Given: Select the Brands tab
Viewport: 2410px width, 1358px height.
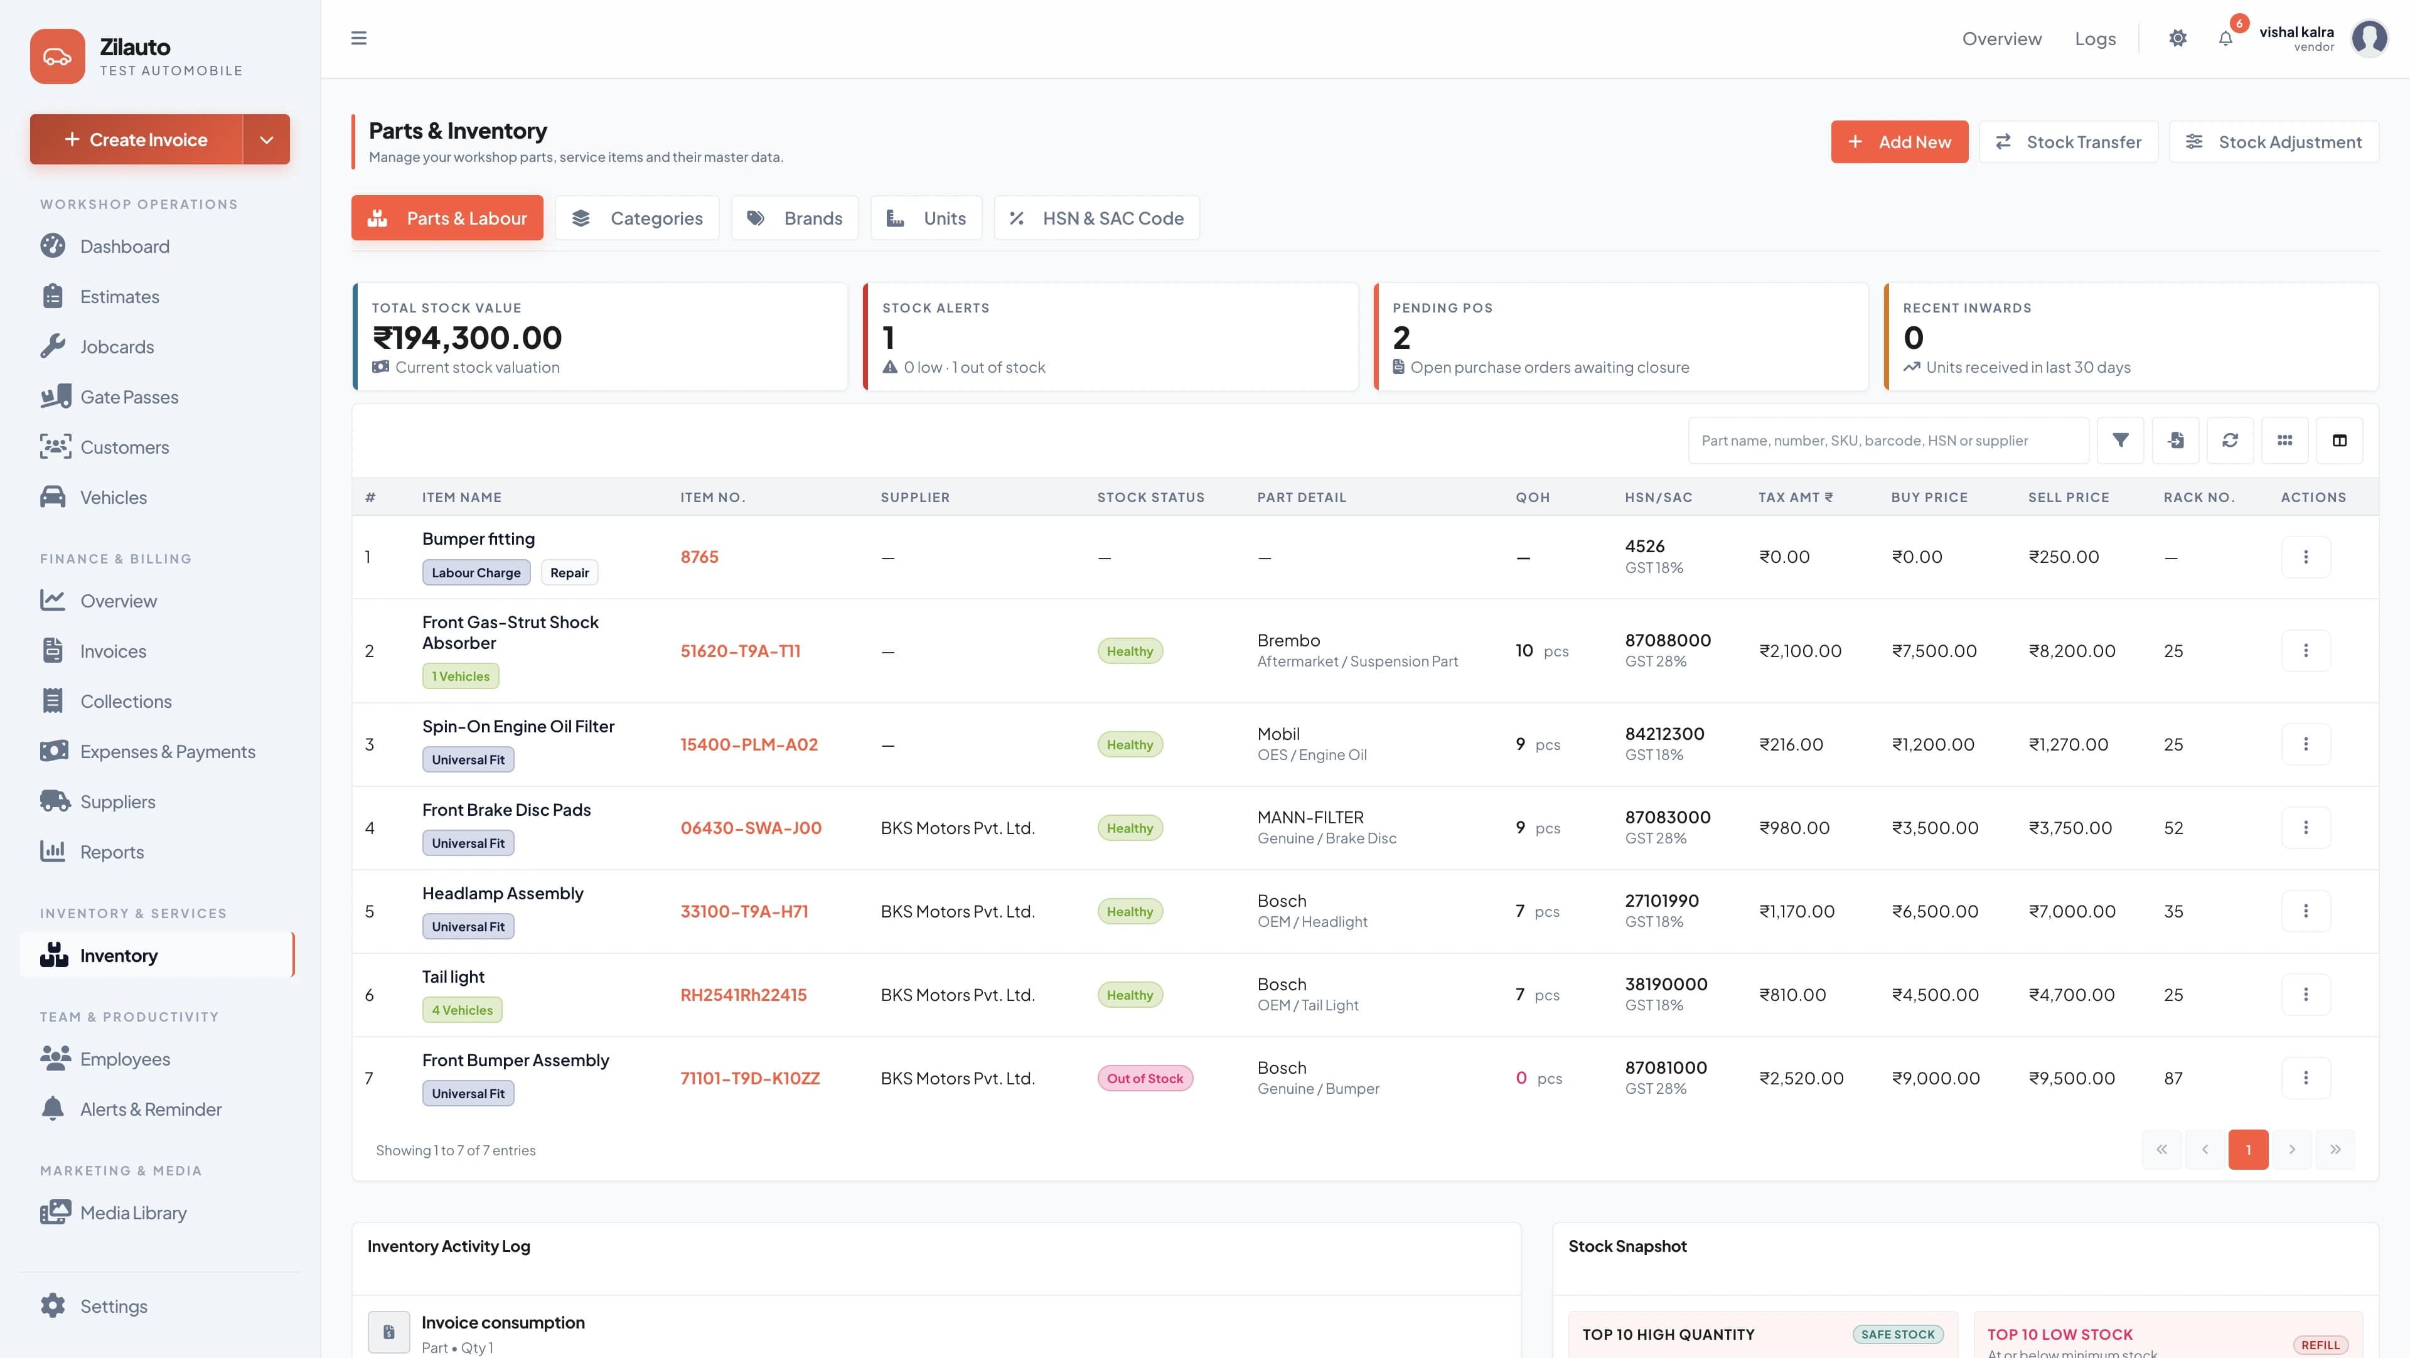Looking at the screenshot, I should [795, 218].
